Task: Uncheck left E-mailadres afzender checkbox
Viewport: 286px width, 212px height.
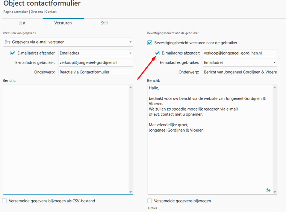Action: (13, 53)
